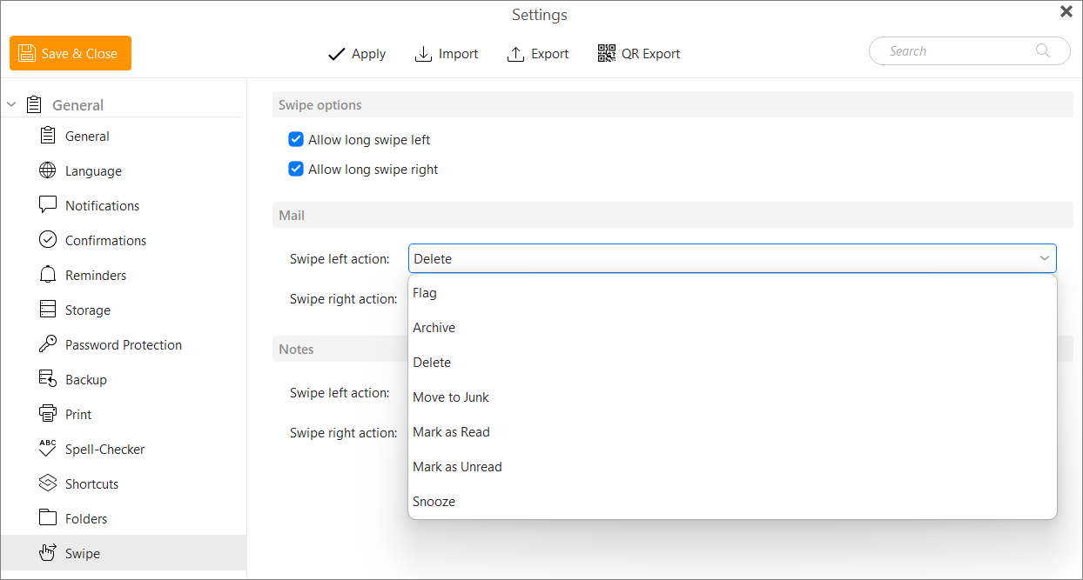Click the Notifications speech bubble icon

(x=48, y=205)
